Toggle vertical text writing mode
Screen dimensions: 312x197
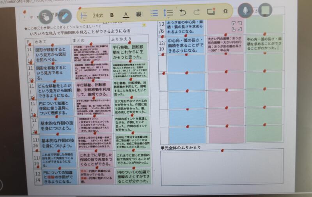[x=138, y=14]
